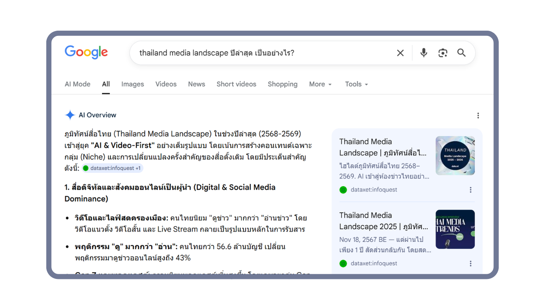
Task: Expand the More dropdown
Action: coord(320,84)
